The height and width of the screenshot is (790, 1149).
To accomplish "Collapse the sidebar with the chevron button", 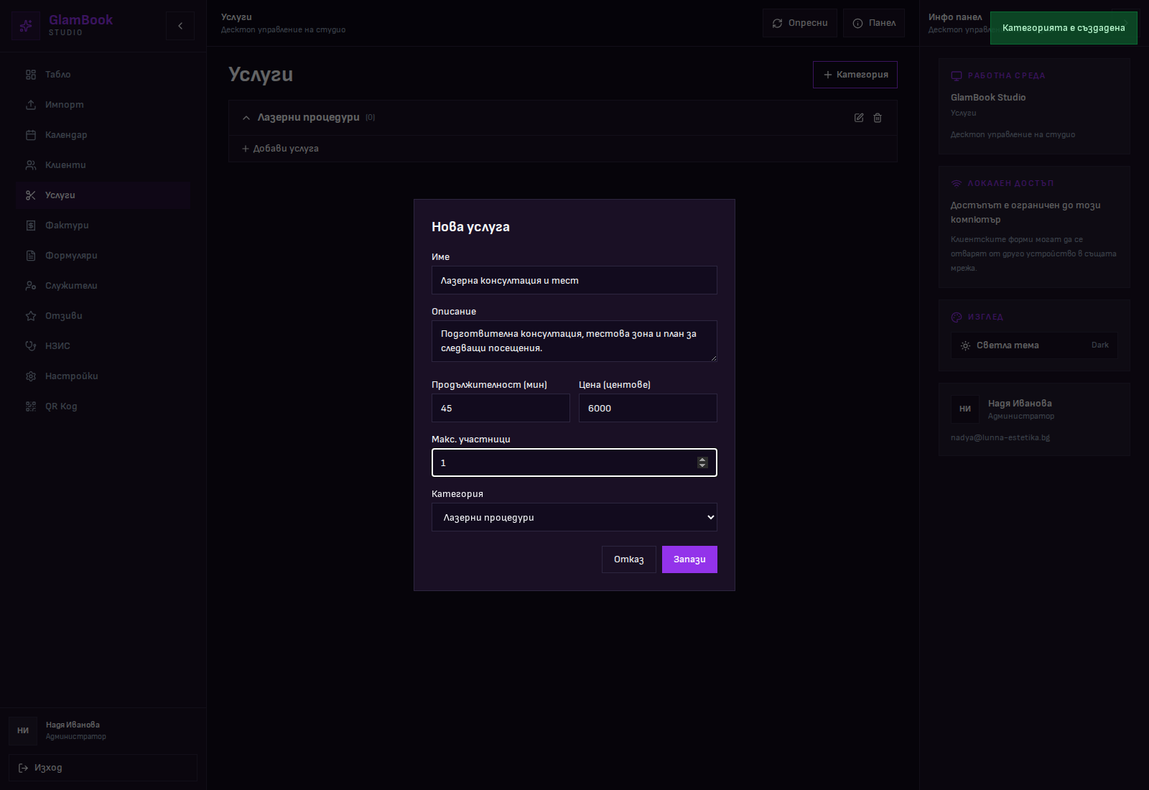I will point(180,26).
